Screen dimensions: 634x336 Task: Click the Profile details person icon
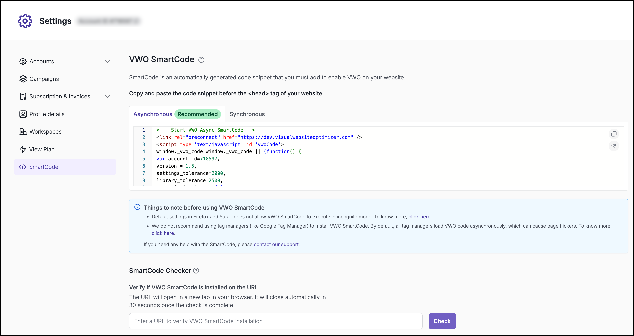coord(23,114)
